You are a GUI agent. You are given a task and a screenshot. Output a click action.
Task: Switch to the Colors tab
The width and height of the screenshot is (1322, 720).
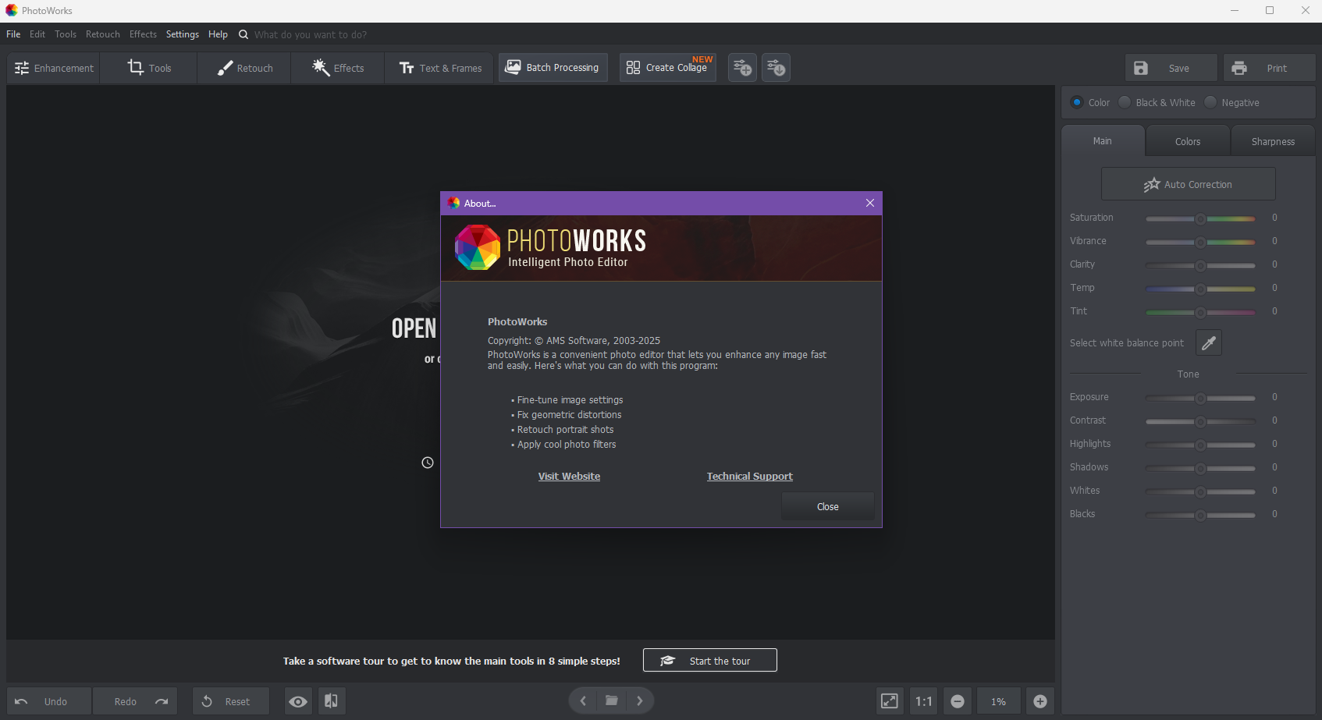click(1188, 141)
